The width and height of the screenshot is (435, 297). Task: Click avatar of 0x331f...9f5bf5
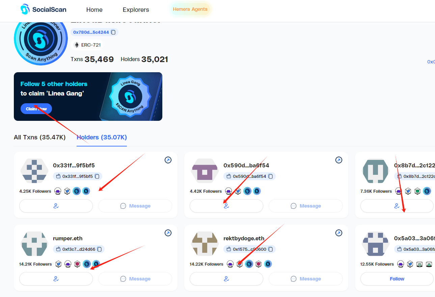tap(34, 171)
